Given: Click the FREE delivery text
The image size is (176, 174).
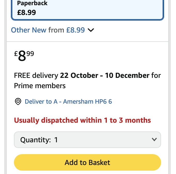Looking at the screenshot, I should coord(36,76).
